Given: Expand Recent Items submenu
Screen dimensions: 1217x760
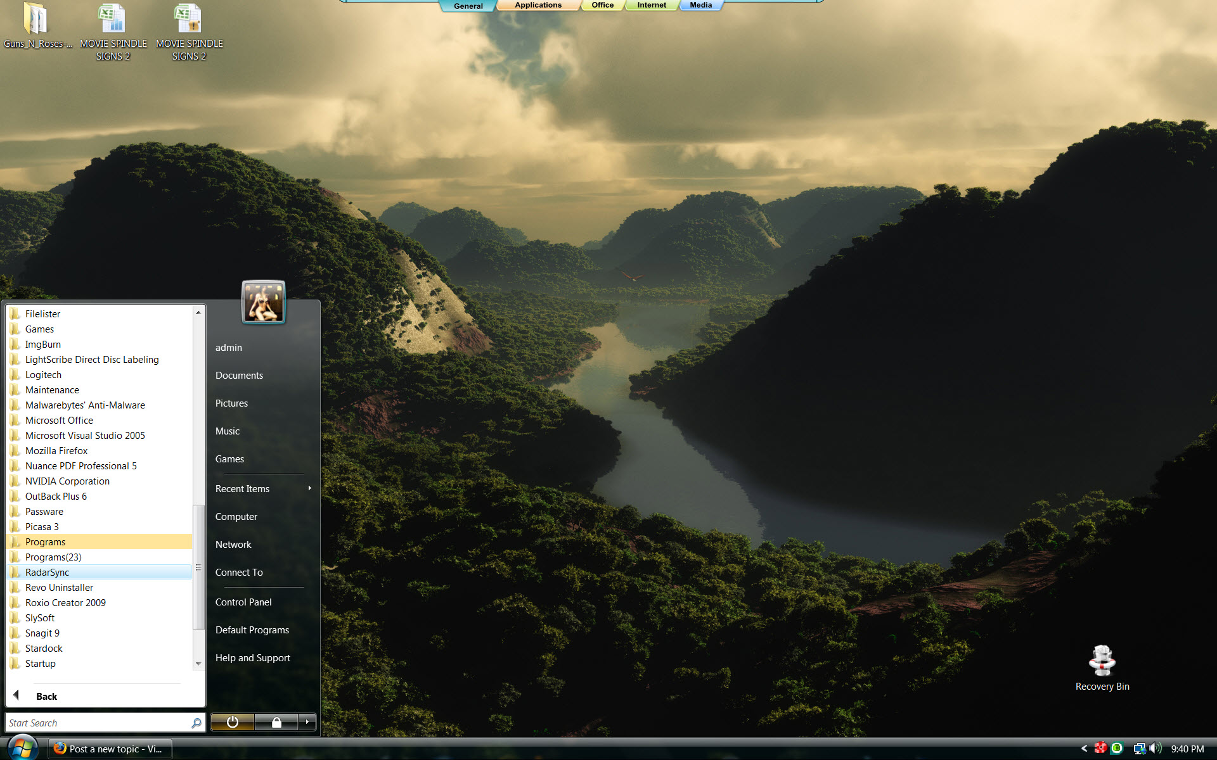Looking at the screenshot, I should tap(263, 489).
